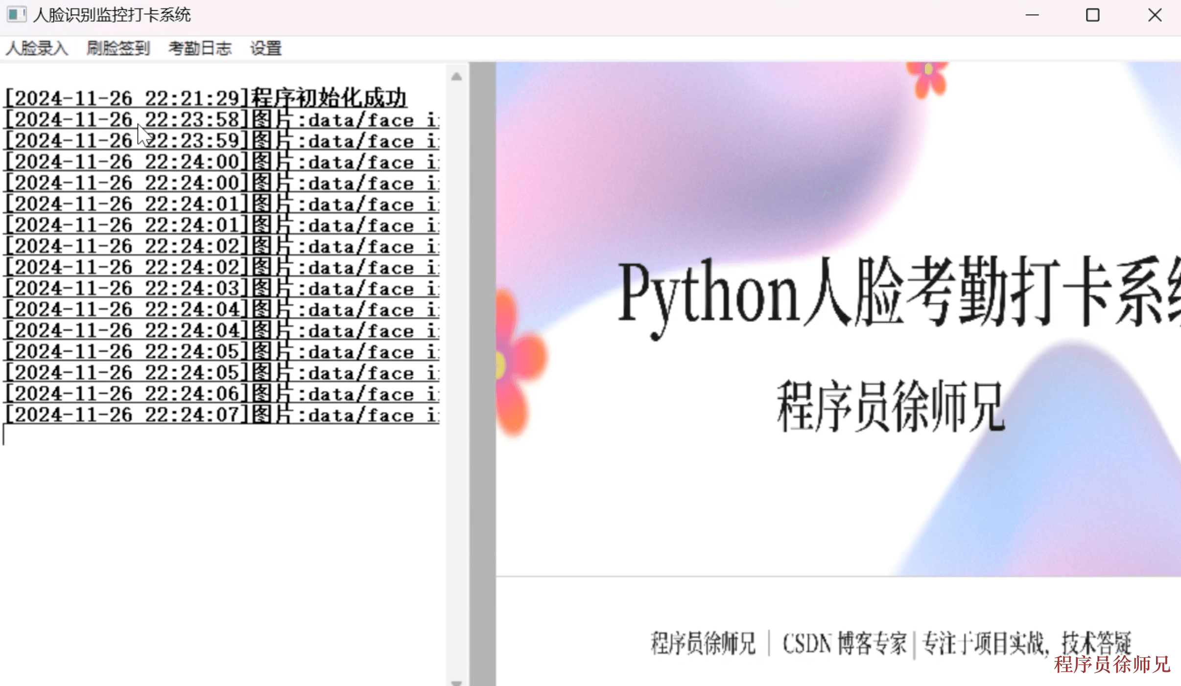Minimize the 人脸识别监控打卡系统 window
The image size is (1181, 686).
tap(1032, 15)
